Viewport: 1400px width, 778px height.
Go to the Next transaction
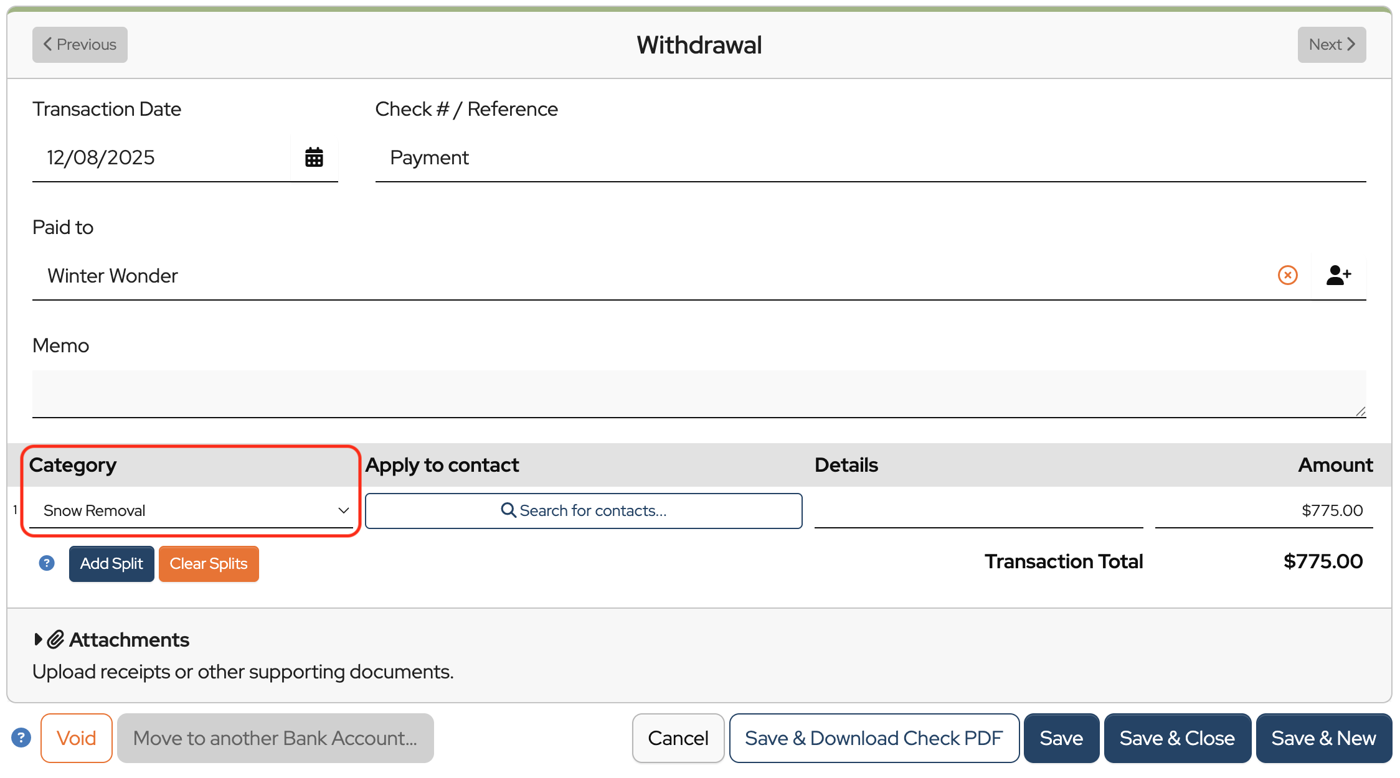coord(1331,45)
